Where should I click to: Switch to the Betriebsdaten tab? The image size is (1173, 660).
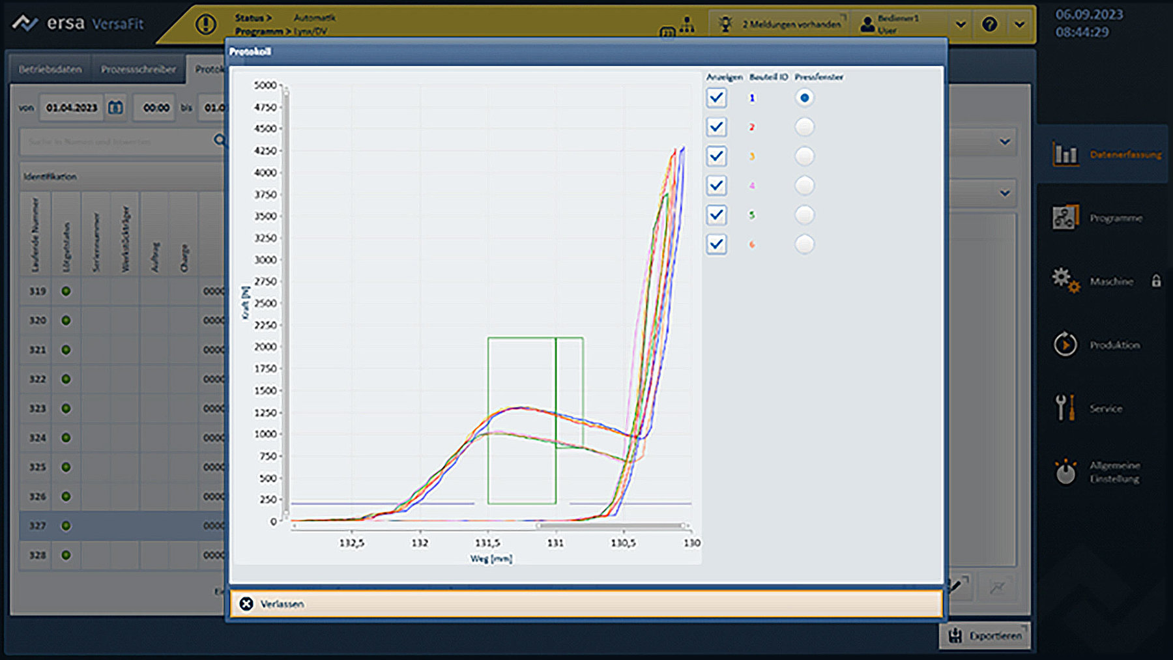(x=50, y=69)
